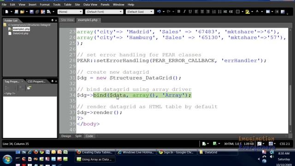Click the Highlight color icon
295x166 pixels.
click(x=248, y=12)
